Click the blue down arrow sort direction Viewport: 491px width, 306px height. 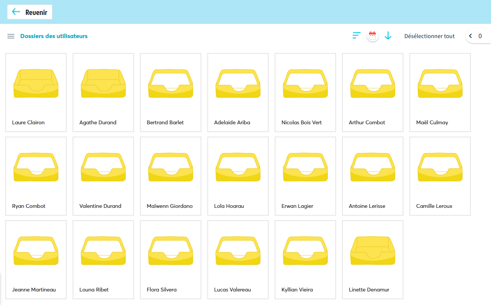(388, 36)
